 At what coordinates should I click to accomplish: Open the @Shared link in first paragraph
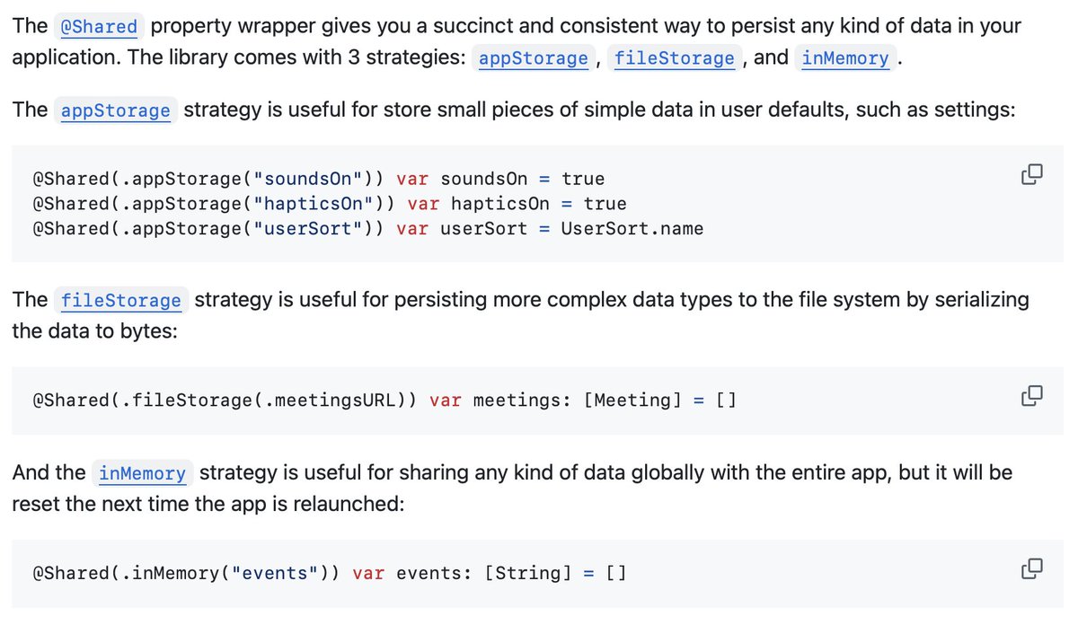point(99,27)
